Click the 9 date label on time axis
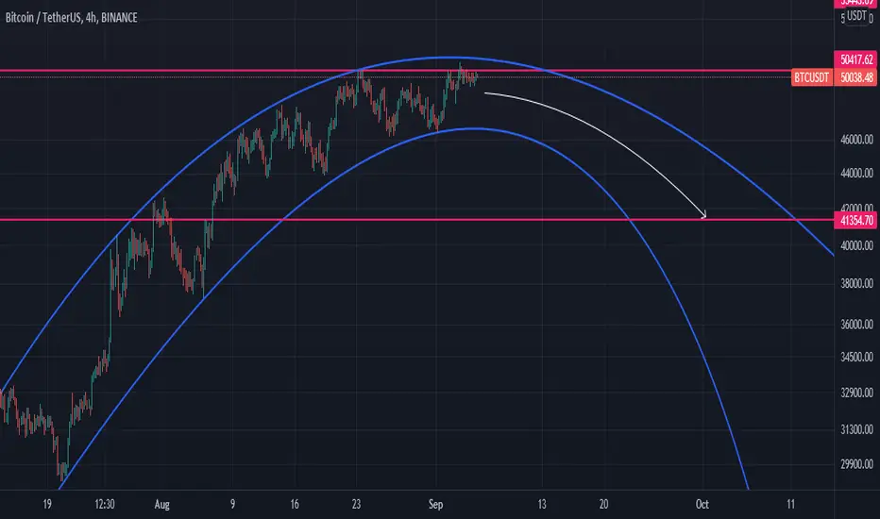The width and height of the screenshot is (880, 519). [232, 505]
